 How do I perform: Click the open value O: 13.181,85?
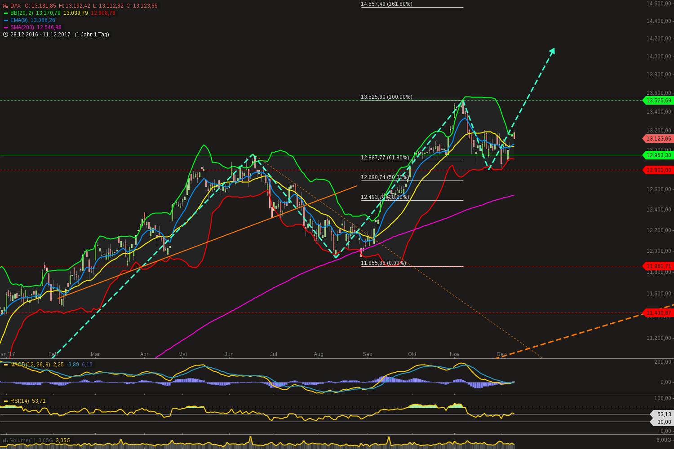click(40, 6)
